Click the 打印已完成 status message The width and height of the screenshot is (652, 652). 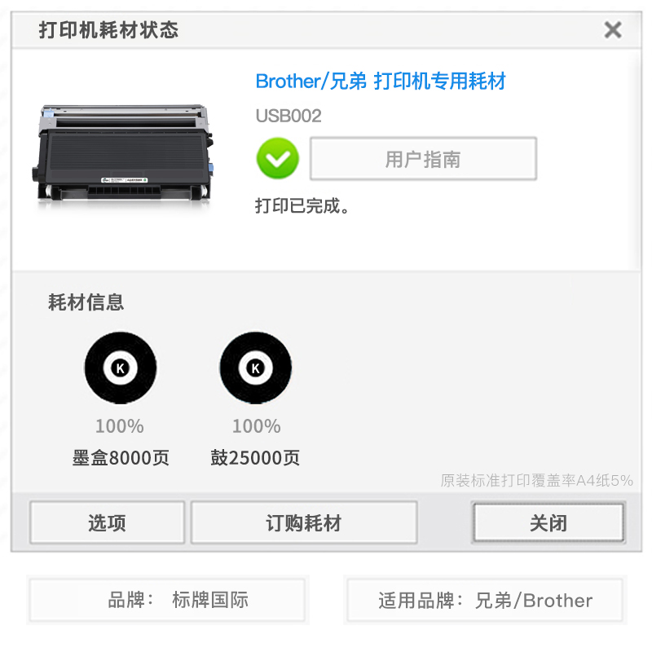pyautogui.click(x=302, y=206)
